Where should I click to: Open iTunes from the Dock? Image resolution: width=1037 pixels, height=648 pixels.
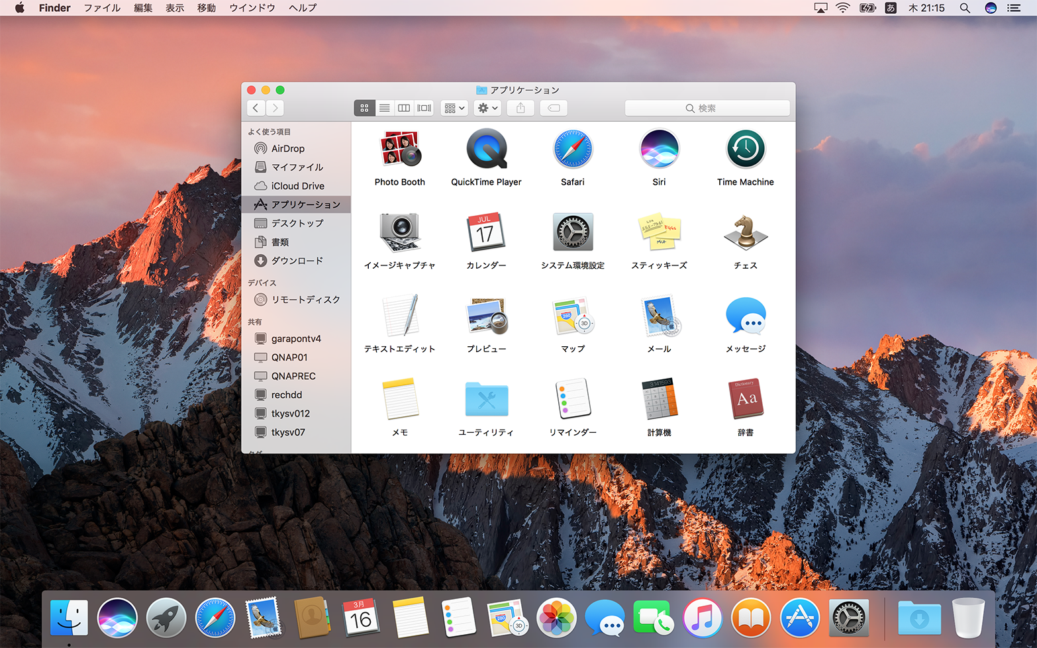[x=703, y=618]
